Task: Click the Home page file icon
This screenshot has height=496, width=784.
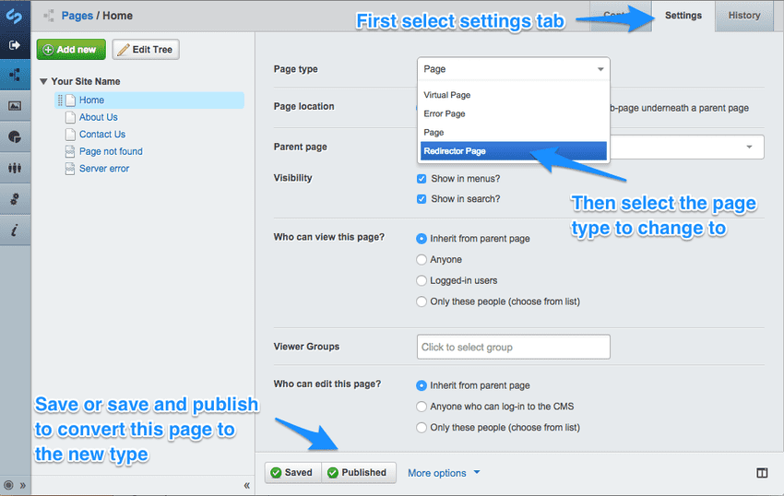Action: 70,100
